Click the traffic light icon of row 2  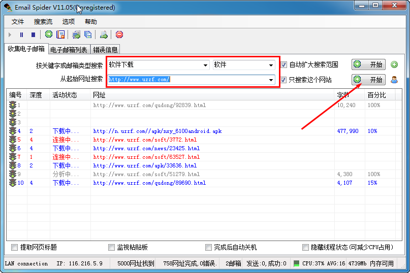click(x=13, y=114)
